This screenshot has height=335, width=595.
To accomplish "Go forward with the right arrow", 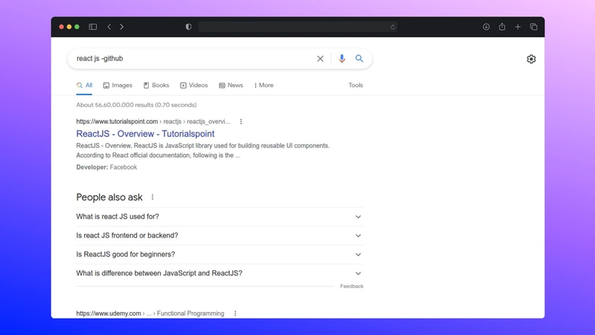I will tap(121, 27).
